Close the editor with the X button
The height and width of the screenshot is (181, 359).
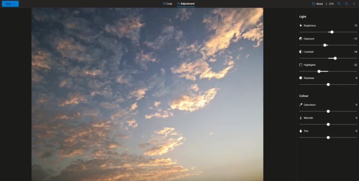coord(354,4)
